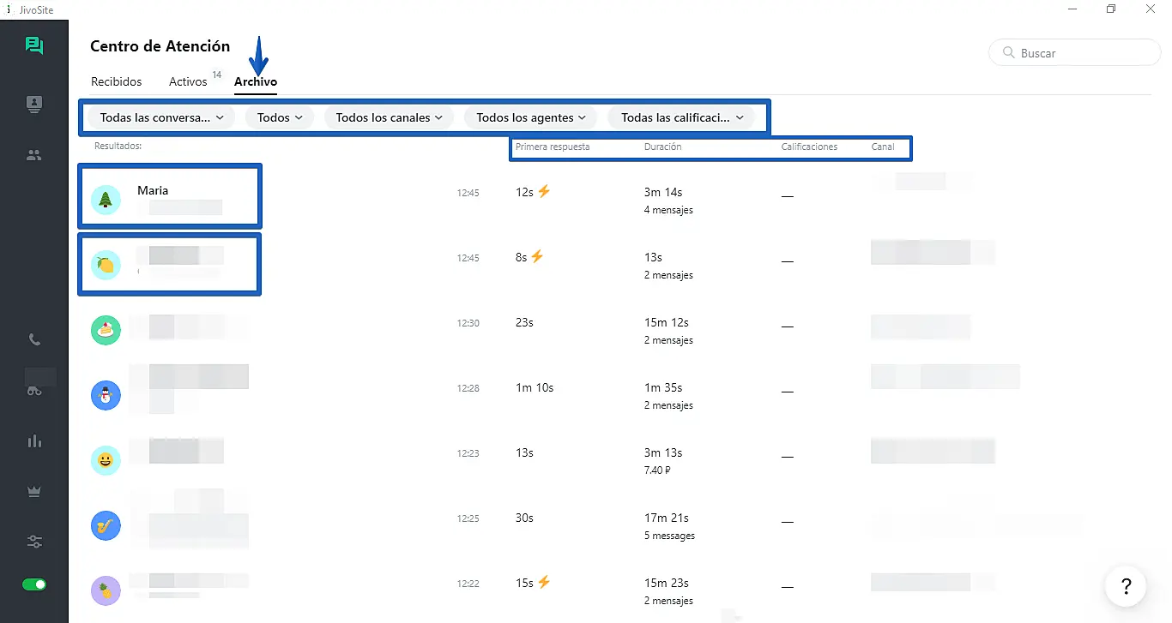Select the Archivo tab

[x=256, y=82]
